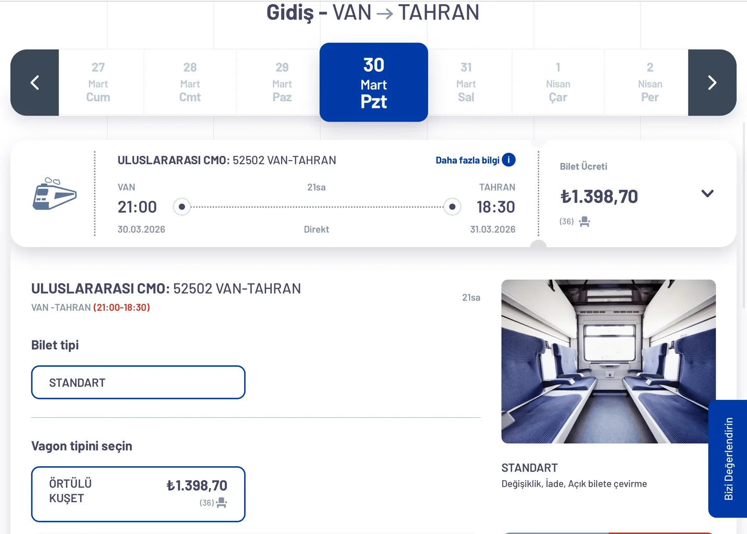Image resolution: width=747 pixels, height=534 pixels.
Task: Select the STANDART ticket type option
Action: [x=138, y=382]
